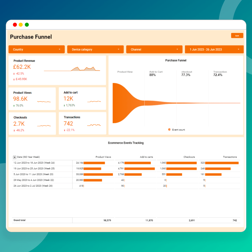This screenshot has height=252, width=252.
Task: Expand the Date (ISO Year Week) plus icon
Action: [14, 157]
